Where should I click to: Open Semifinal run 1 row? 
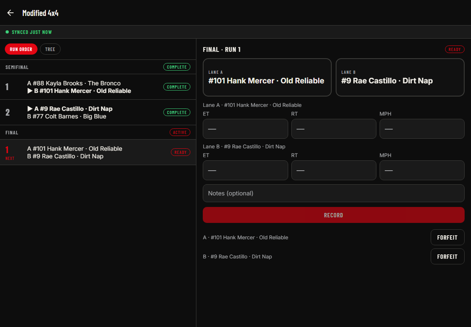(98, 87)
